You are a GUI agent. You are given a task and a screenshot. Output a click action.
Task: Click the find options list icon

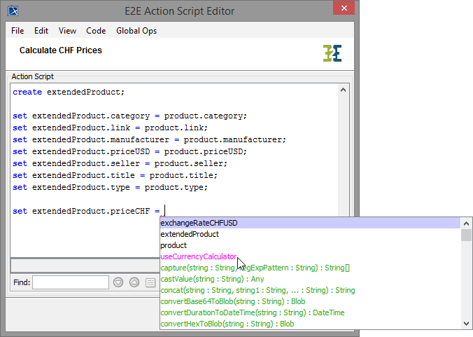coord(150,282)
